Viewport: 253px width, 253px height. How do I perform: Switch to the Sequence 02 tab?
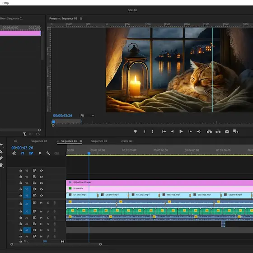coord(39,141)
